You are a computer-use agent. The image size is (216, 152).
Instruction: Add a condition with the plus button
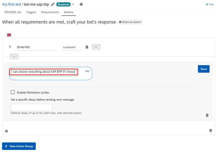tap(96, 47)
